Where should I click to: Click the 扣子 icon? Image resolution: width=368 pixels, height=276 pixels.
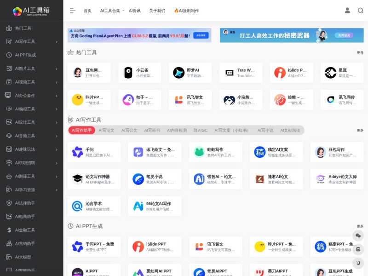point(128,100)
